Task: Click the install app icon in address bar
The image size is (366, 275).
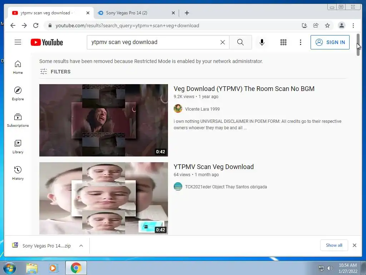Action: 305,25
